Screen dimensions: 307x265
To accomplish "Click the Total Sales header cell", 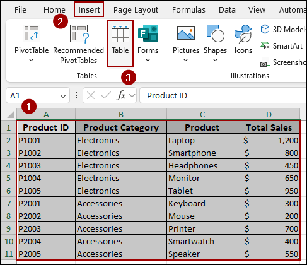I will click(x=269, y=127).
